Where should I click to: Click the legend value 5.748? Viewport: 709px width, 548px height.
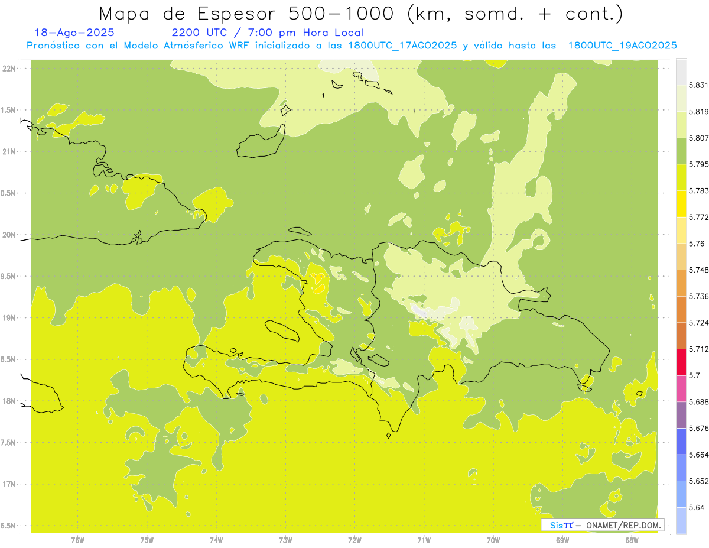pos(698,270)
